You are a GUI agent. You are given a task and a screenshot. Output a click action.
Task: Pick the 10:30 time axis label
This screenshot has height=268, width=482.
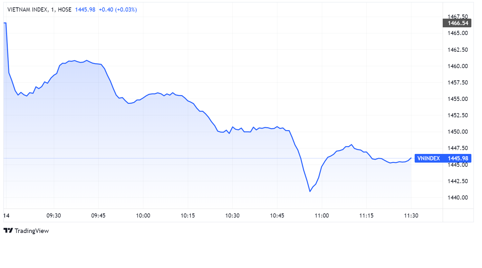click(232, 215)
